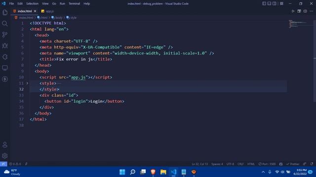Screen dimensions: 316x177
Task: Split the editor right
Action: click(x=305, y=11)
